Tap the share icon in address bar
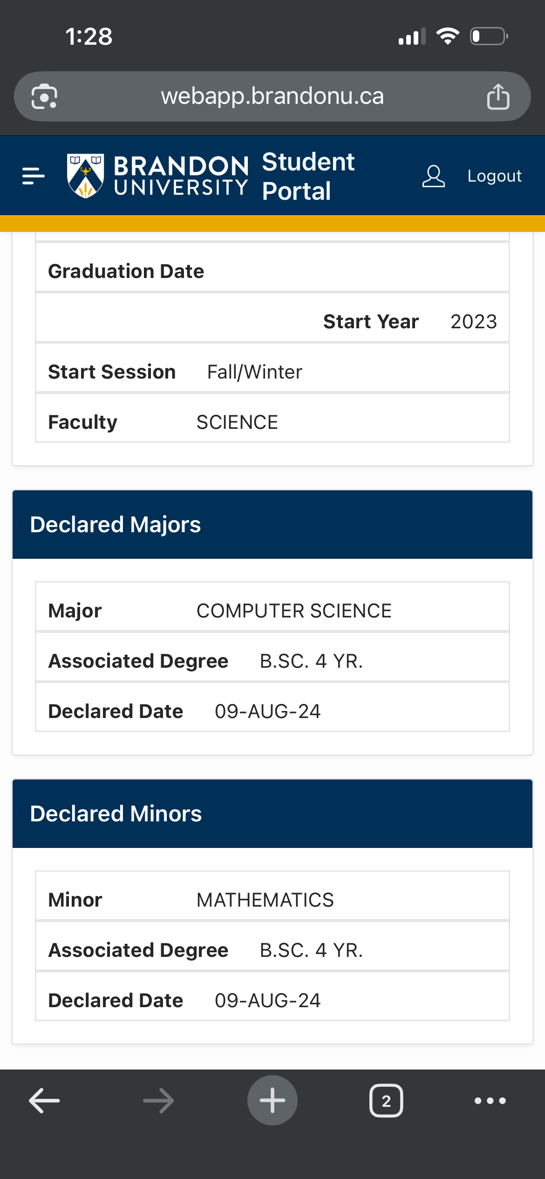This screenshot has width=545, height=1179. pos(498,96)
